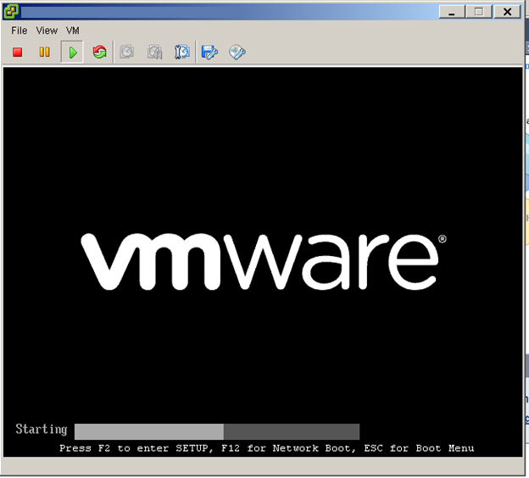Click the greyed-out Revert to Snapshot icon

[154, 52]
